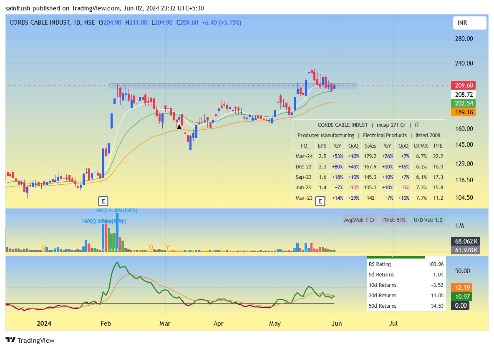Click the mcap 271 Cr text
The height and width of the screenshot is (349, 494).
click(391, 125)
